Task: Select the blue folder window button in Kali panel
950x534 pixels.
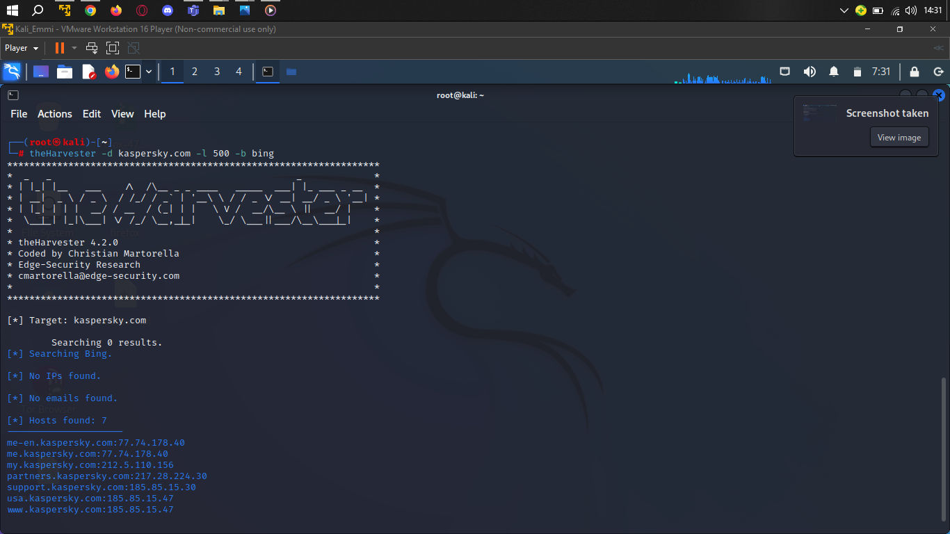Action: click(291, 72)
